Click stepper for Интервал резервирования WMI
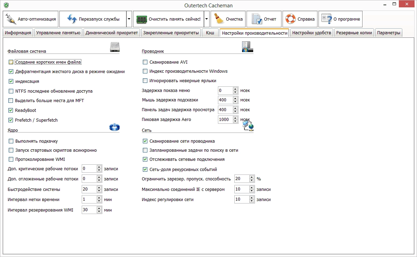 point(99,210)
